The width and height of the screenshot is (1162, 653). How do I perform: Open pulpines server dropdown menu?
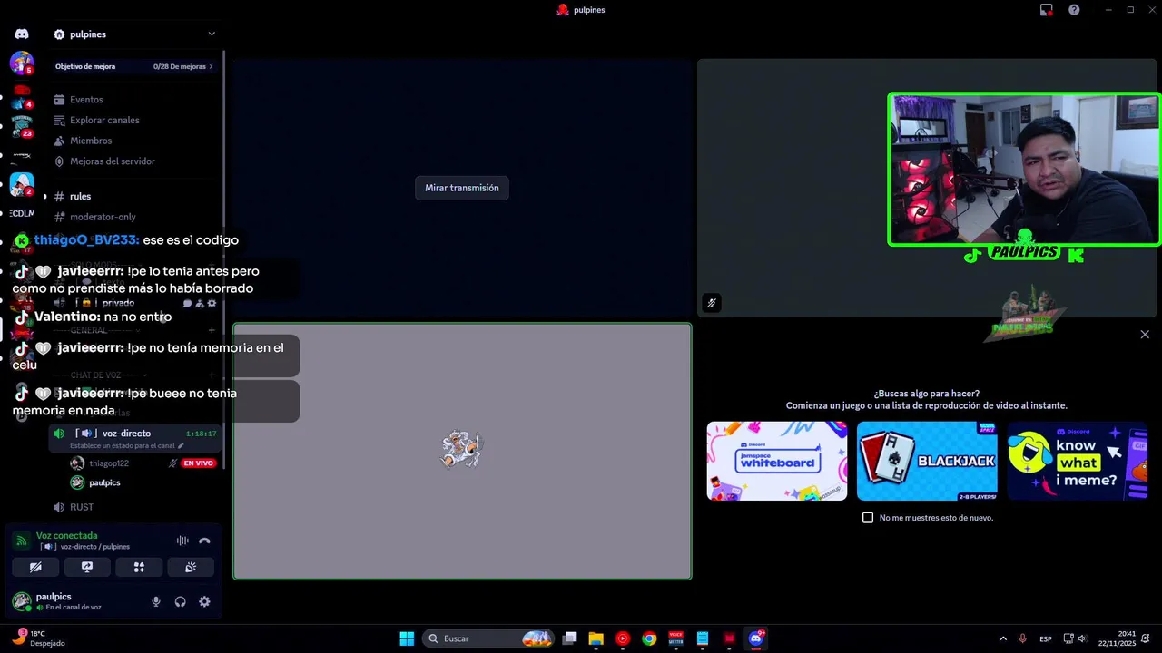pos(212,34)
